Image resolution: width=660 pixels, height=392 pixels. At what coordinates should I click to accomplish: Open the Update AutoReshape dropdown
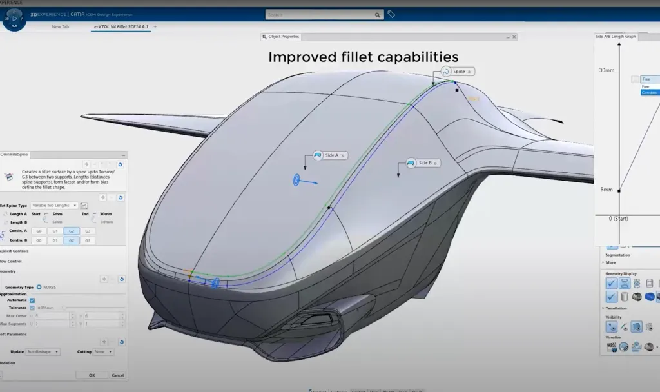click(44, 352)
